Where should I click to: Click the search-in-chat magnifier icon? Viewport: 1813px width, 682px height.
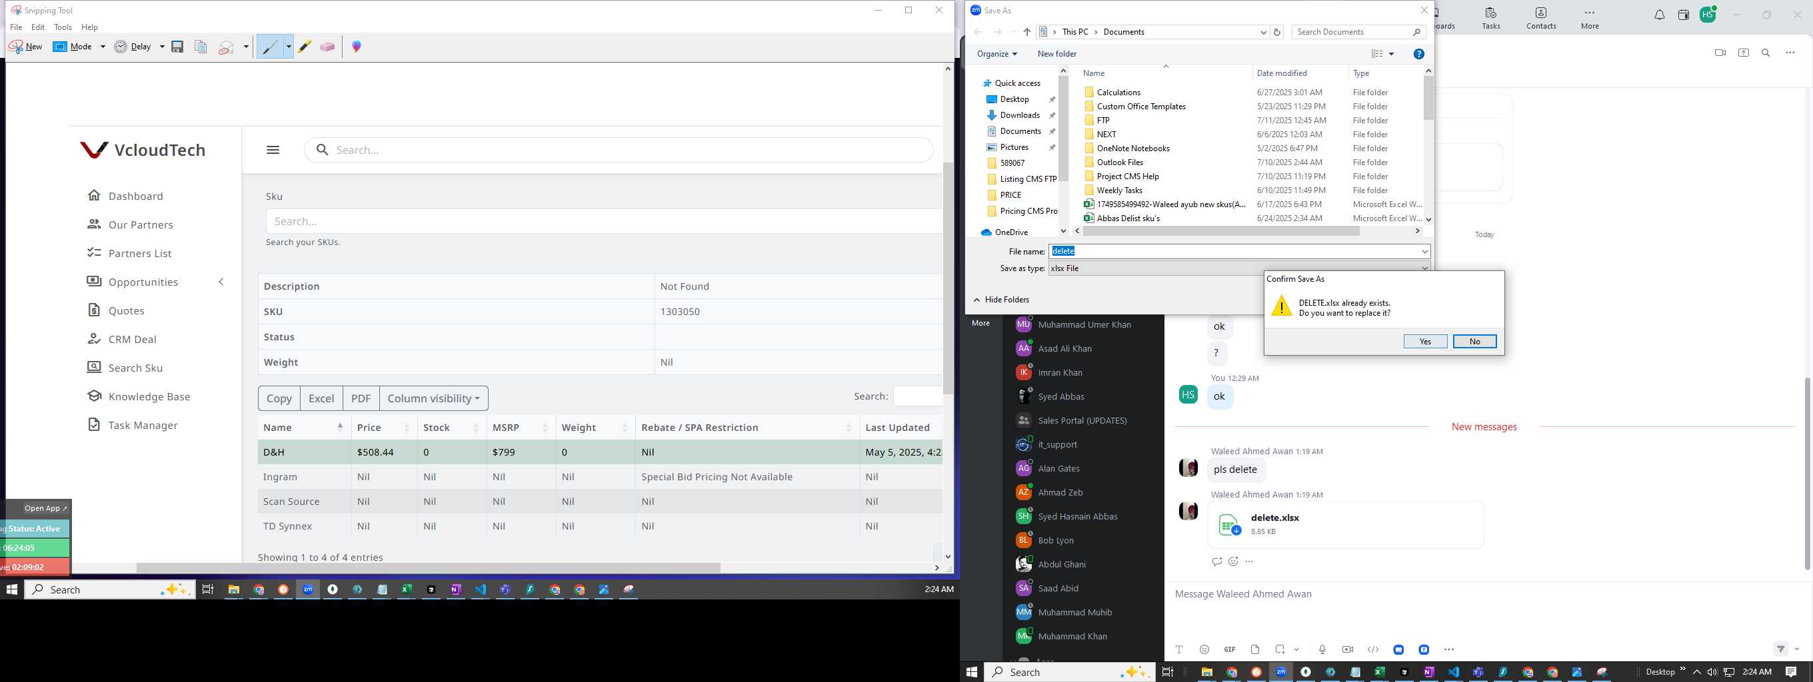click(x=1766, y=53)
